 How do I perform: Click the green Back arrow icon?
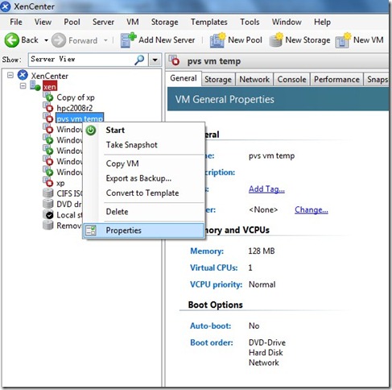12,40
